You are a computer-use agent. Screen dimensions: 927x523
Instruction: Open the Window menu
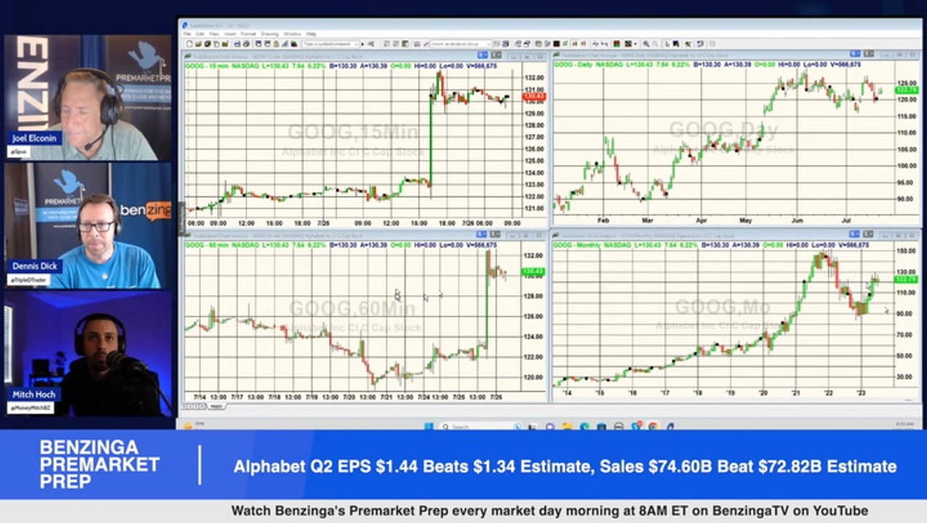pyautogui.click(x=292, y=33)
